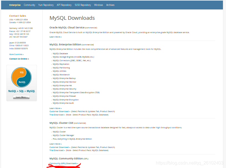Click the Learn More button under NoSQL banner
Viewport: 226px width, 168px height.
click(x=21, y=97)
